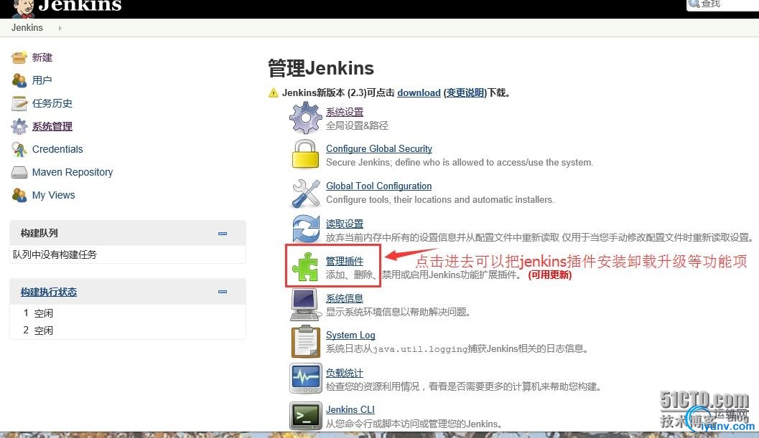The height and width of the screenshot is (438, 759).
Task: Click the 系统管理 gear icon in sidebar
Action: click(19, 127)
